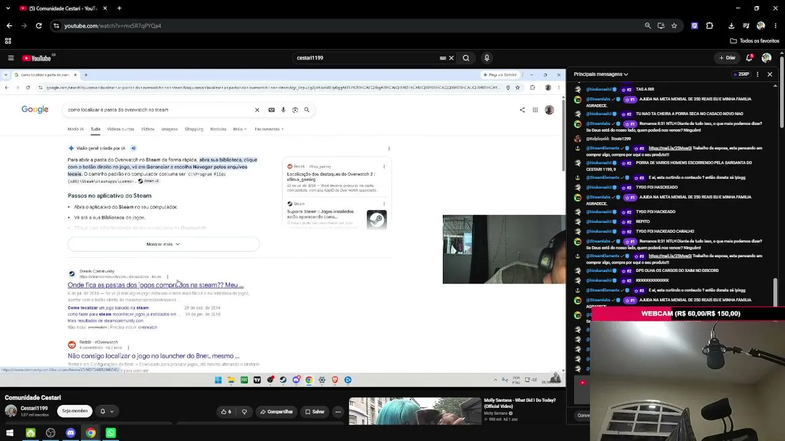This screenshot has height=441, width=785.
Task: Clear the YouTube search box text
Action: (451, 58)
